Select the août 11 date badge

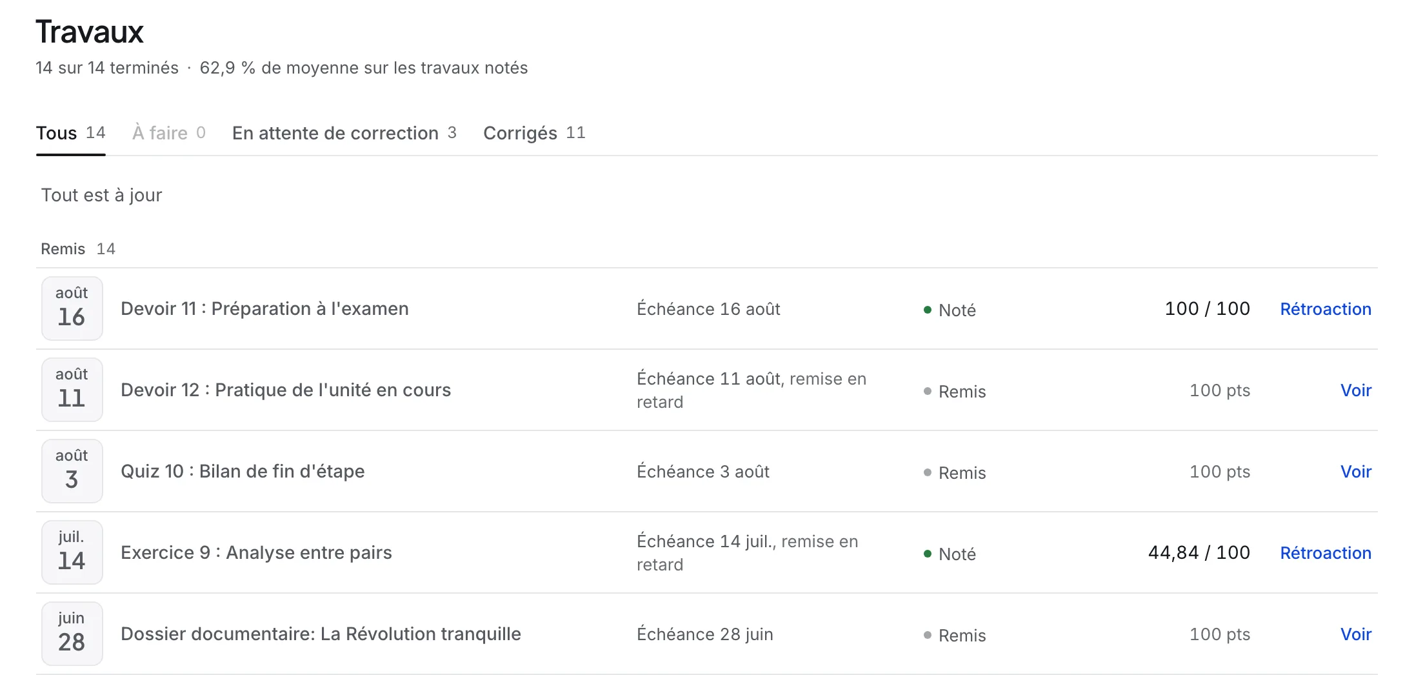(72, 390)
